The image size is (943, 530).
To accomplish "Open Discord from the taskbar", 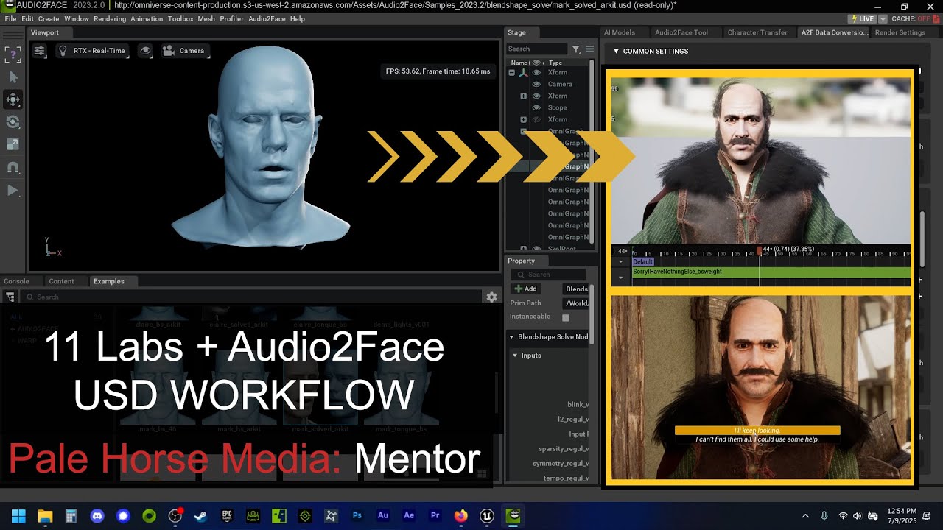I will point(97,516).
